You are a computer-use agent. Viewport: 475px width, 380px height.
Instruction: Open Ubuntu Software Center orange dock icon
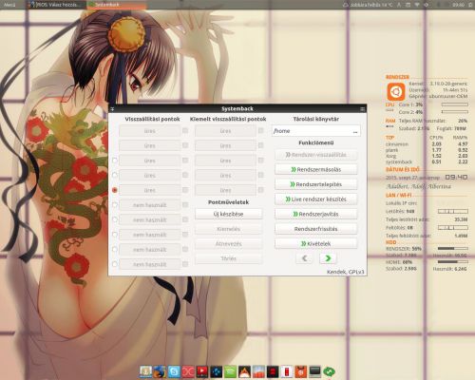coord(301,371)
